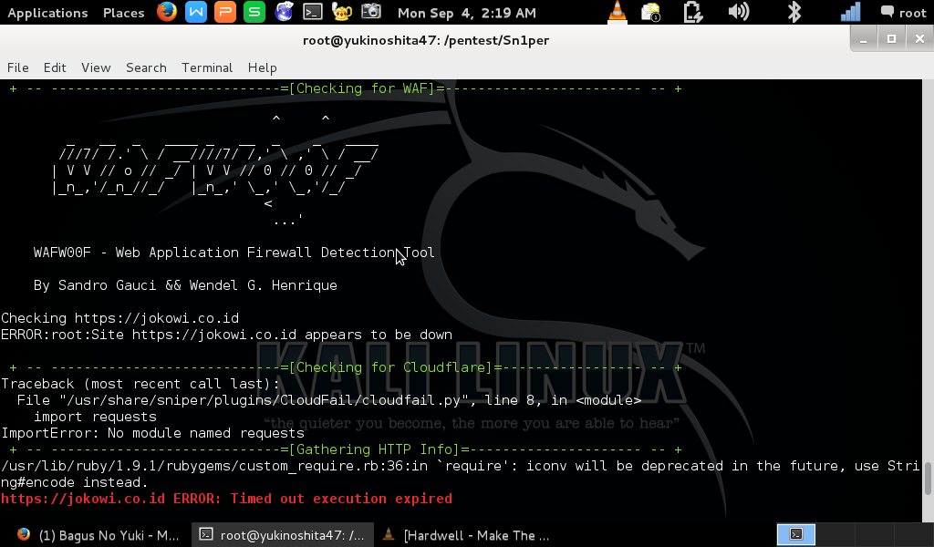Select the active workspace with terminal icon
This screenshot has width=934, height=547.
coord(796,534)
